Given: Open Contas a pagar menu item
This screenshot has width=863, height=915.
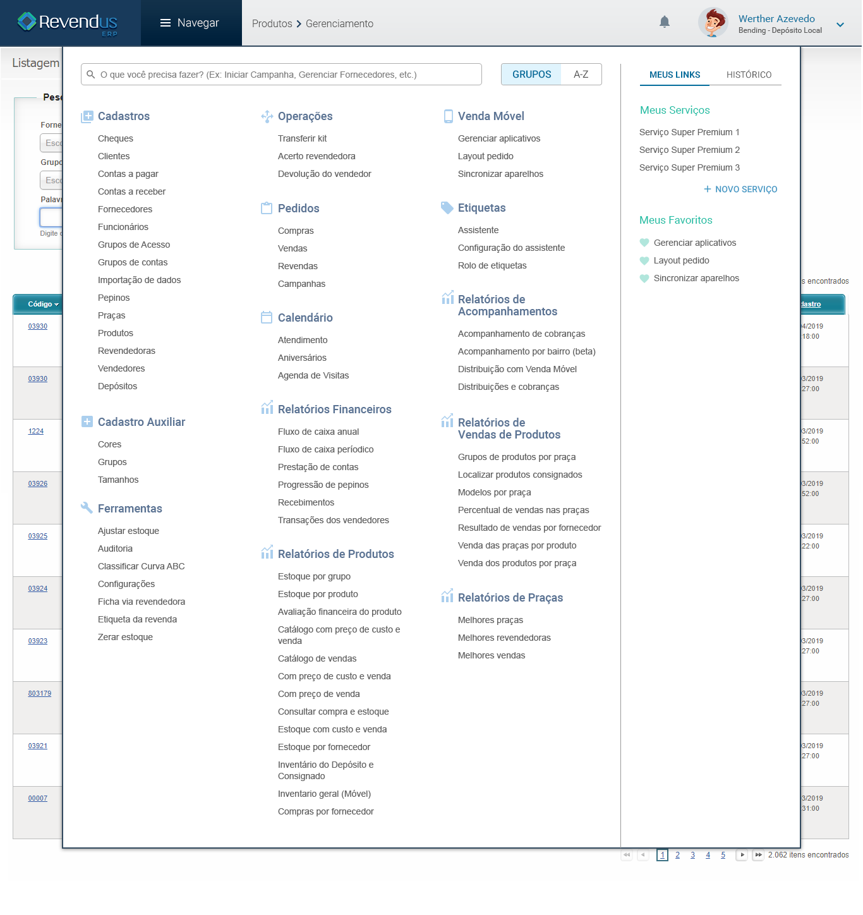Looking at the screenshot, I should tap(128, 174).
